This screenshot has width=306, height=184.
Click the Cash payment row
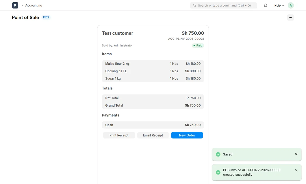pyautogui.click(x=153, y=125)
